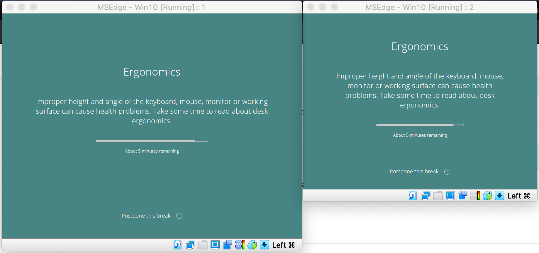Postpone this break in window 2
The height and width of the screenshot is (253, 539).
tap(414, 172)
